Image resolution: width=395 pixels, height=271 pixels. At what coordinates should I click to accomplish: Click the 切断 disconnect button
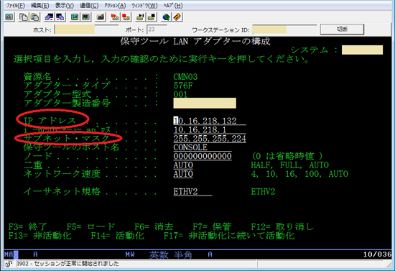[x=342, y=29]
